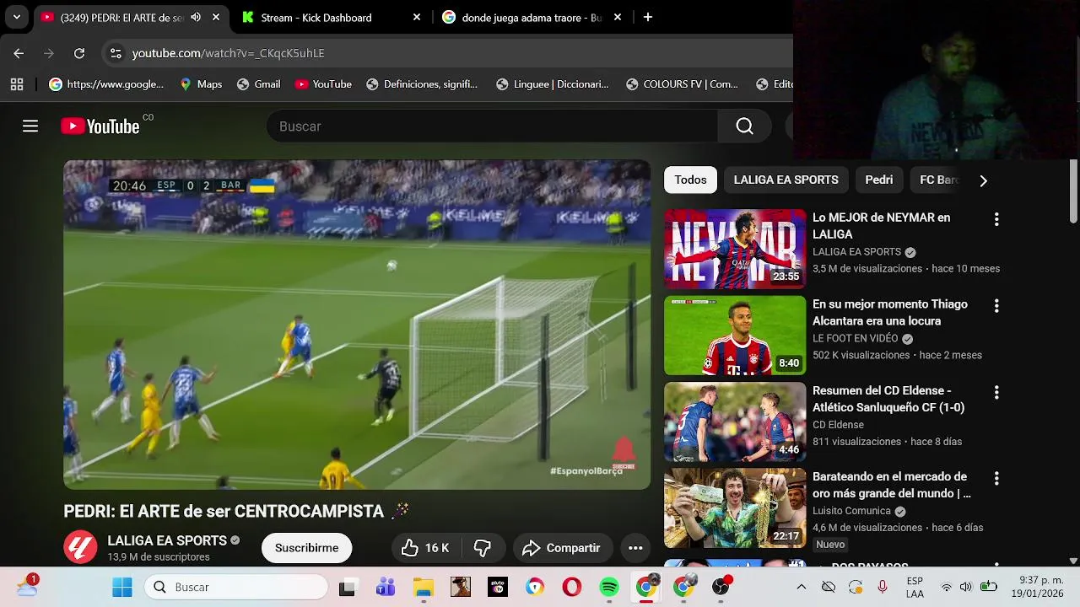Focus the YouTube Buscar search field
Image resolution: width=1080 pixels, height=607 pixels.
click(492, 126)
